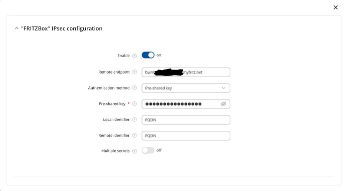Click help icon next to Pre-shared key
346x191 pixels.
[x=134, y=103]
